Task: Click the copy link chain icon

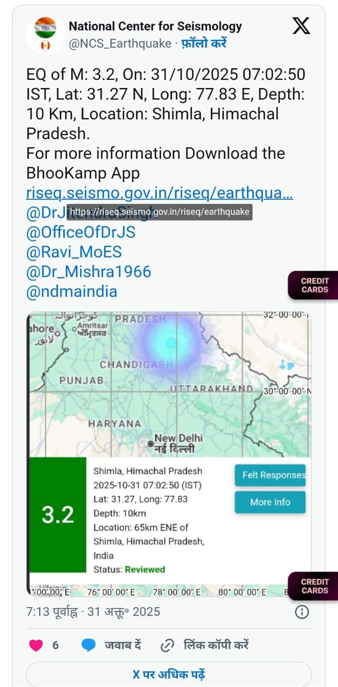Action: tap(167, 645)
